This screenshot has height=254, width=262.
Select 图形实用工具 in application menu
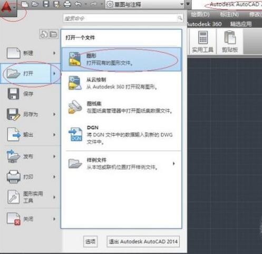coord(30,197)
